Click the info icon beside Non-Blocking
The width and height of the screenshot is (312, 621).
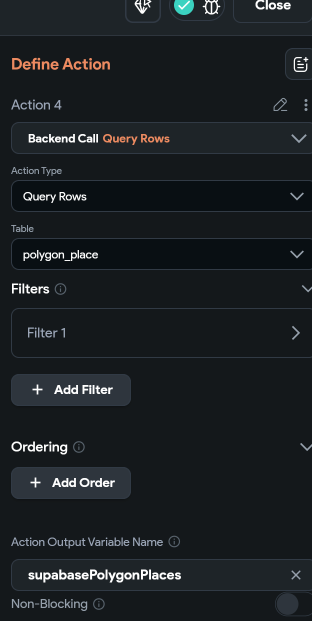click(99, 604)
